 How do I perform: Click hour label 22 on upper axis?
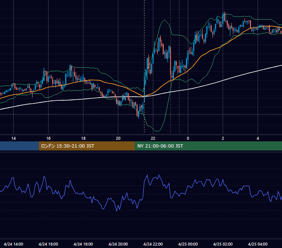[153, 138]
